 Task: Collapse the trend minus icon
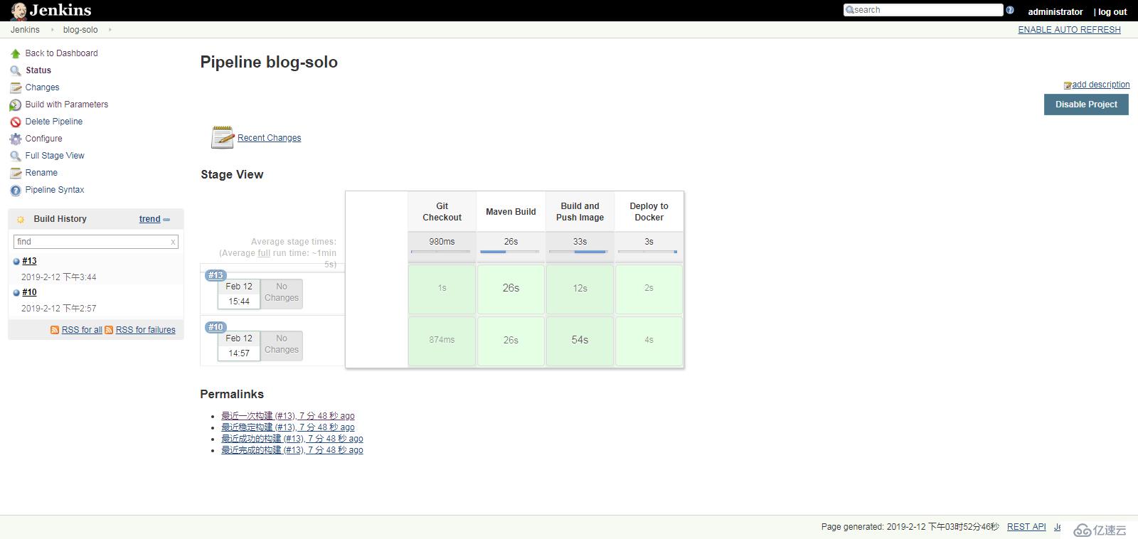pyautogui.click(x=166, y=220)
